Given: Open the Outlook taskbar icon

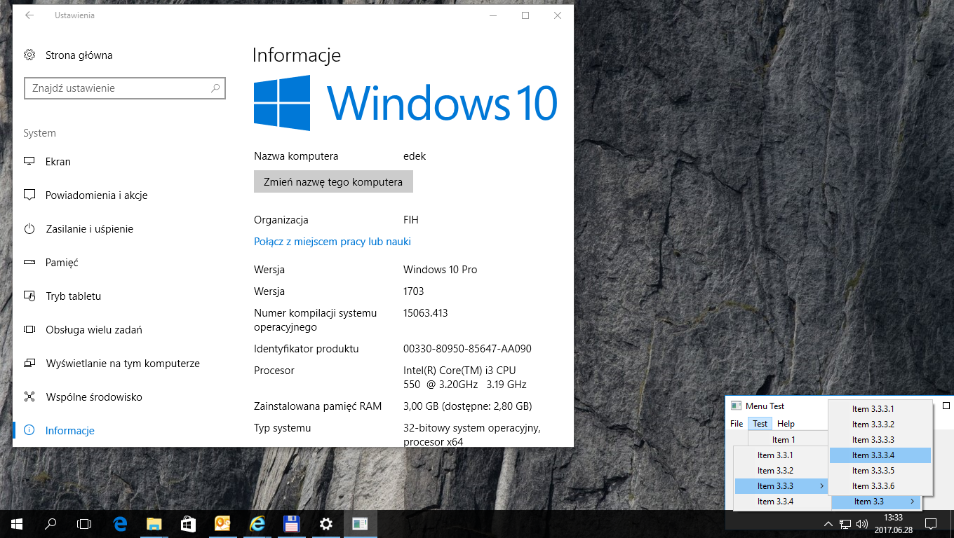Looking at the screenshot, I should tap(222, 523).
